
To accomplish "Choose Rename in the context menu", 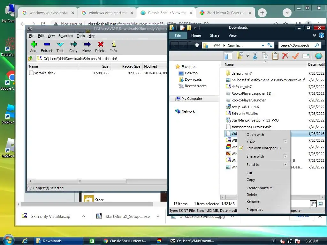I will 253,201.
